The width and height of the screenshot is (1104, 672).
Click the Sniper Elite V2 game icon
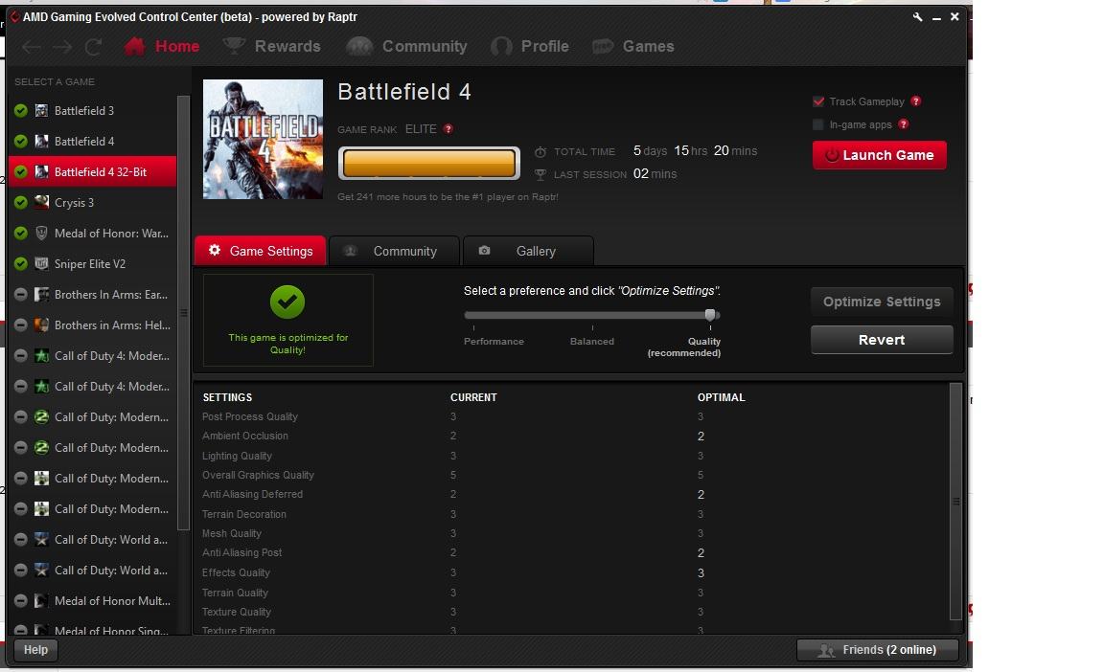point(41,263)
